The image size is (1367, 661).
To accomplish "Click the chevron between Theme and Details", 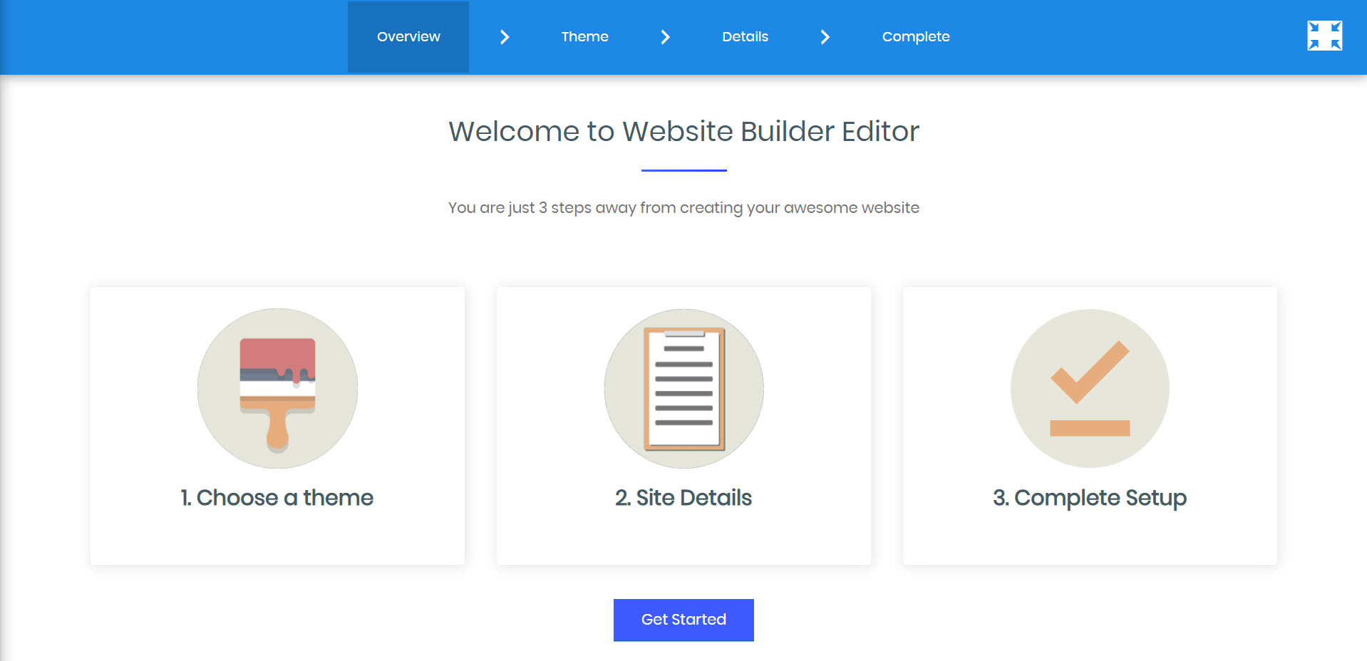I will pyautogui.click(x=665, y=37).
